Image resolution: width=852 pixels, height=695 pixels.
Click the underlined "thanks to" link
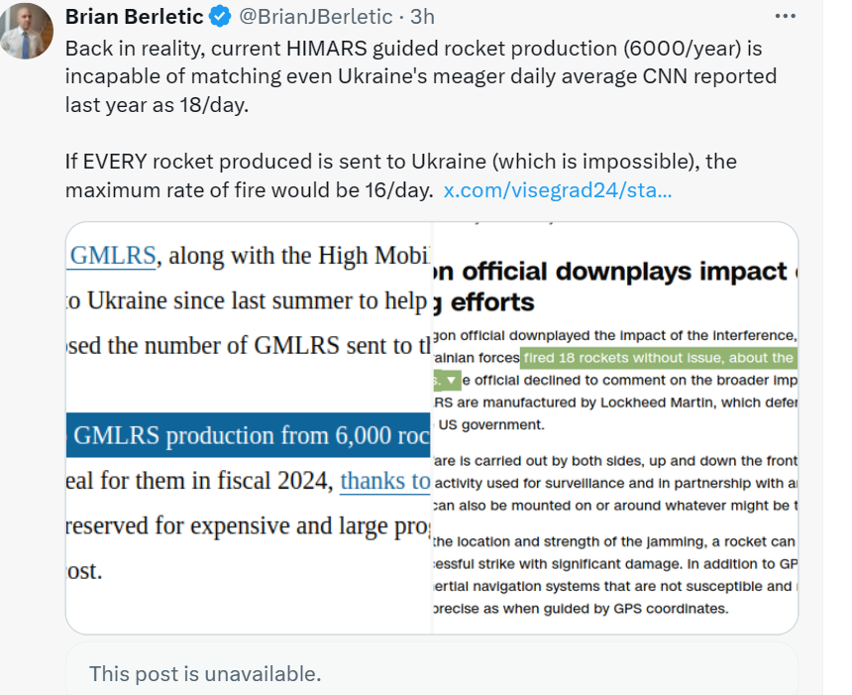[384, 481]
